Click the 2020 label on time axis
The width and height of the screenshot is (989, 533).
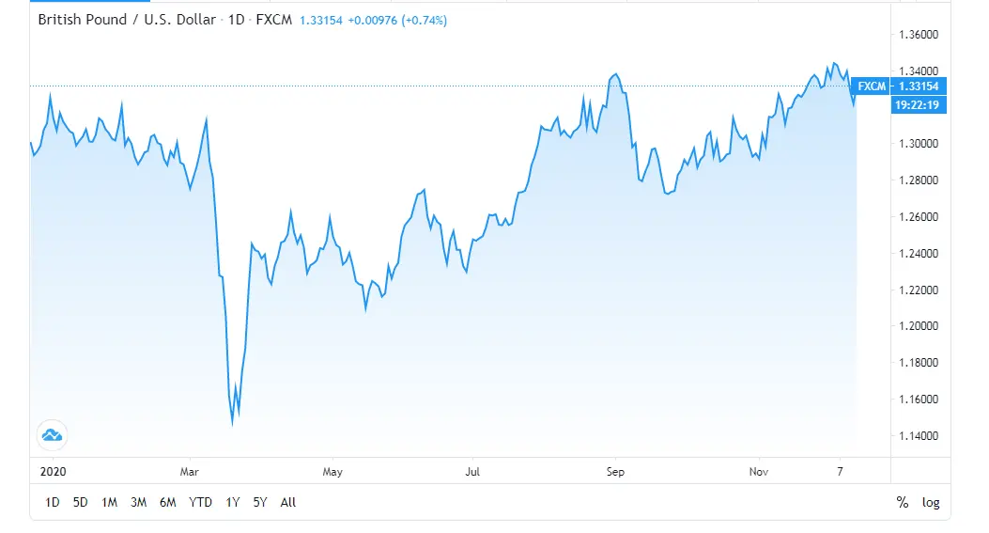coord(45,471)
